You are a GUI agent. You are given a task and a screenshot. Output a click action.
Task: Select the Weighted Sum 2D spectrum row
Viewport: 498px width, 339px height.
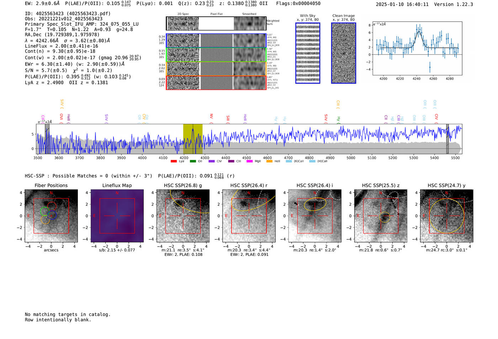216,23
